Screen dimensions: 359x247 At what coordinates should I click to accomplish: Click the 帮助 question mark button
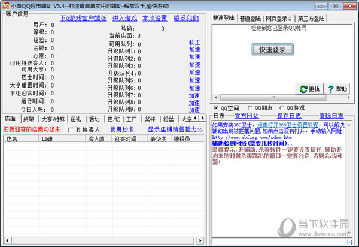click(337, 89)
